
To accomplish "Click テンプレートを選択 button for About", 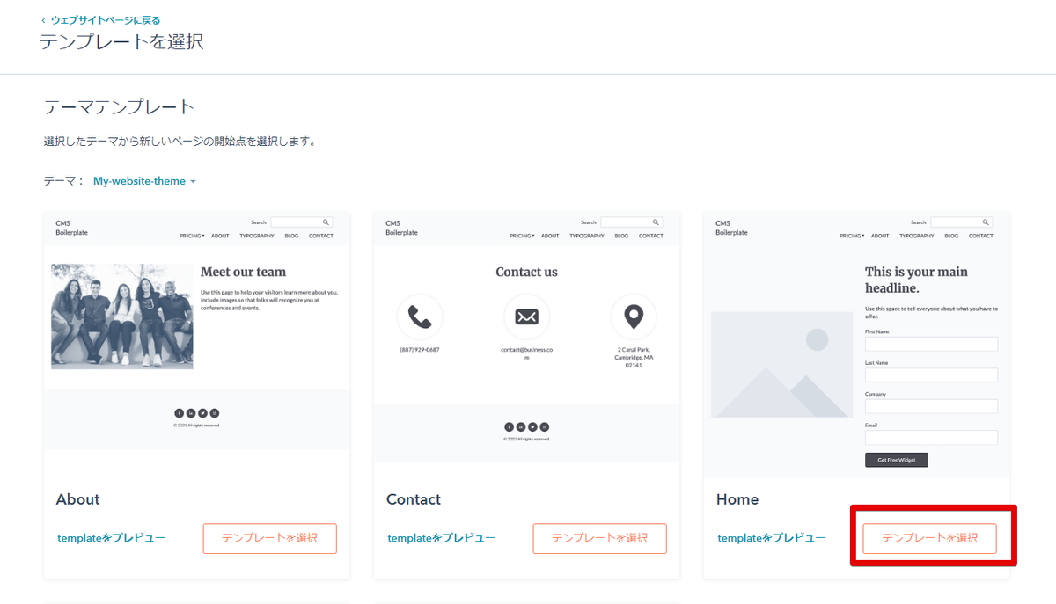I will point(269,538).
